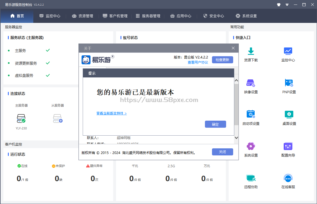Click the orange 未保护 status icon
This screenshot has width=317, height=204.
pos(54,166)
